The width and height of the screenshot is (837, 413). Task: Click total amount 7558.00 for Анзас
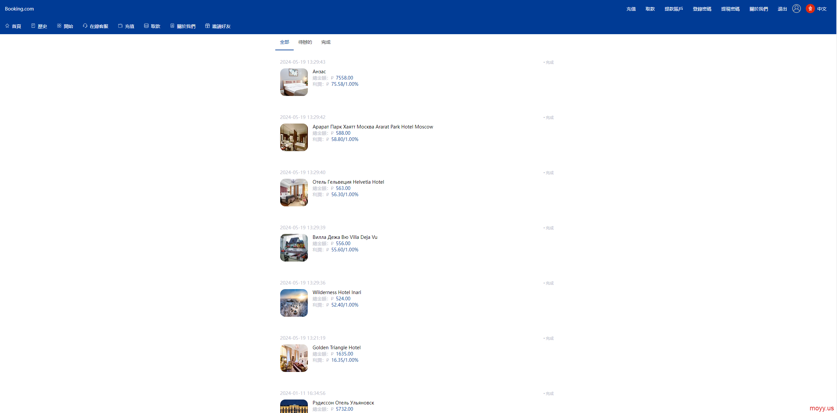(344, 78)
